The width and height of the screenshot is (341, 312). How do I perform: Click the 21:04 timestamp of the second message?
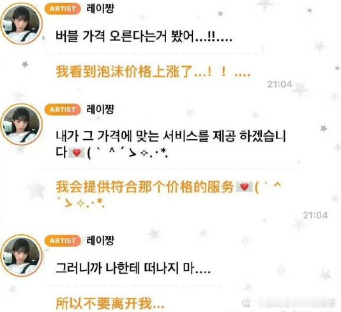point(315,215)
